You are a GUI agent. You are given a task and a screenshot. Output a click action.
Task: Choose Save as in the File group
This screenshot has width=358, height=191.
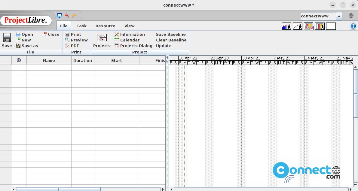coord(27,46)
